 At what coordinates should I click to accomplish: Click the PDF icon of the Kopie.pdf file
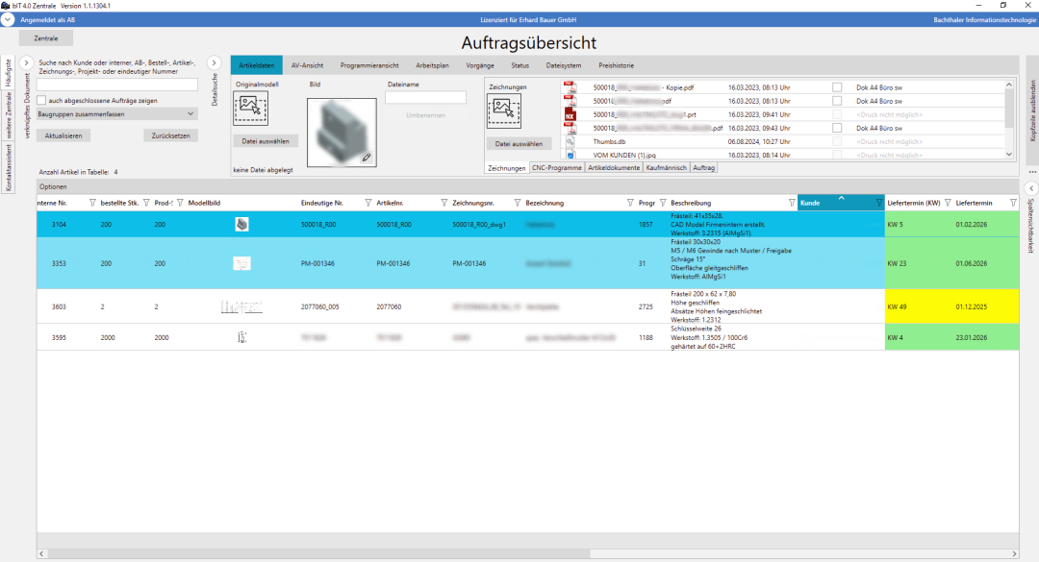tap(570, 87)
